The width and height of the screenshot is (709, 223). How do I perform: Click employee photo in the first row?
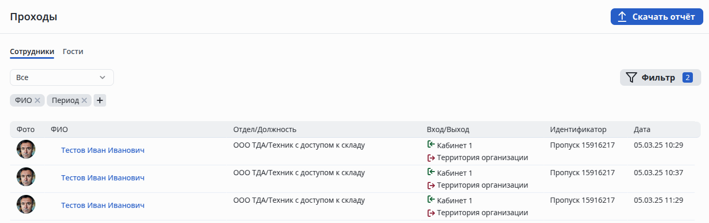point(26,150)
